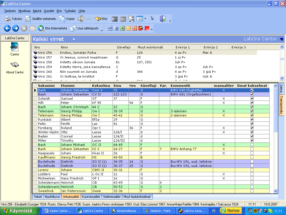Open dropdown arrow beside colored grid icon
286x215 pixels.
tap(145, 19)
